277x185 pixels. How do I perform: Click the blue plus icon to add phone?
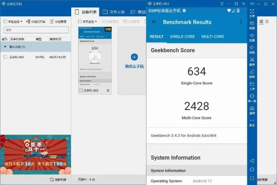[134, 57]
